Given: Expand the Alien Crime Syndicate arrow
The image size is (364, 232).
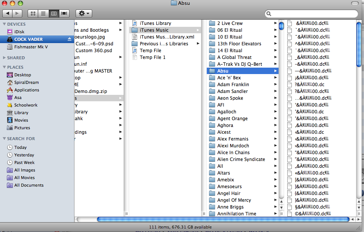Looking at the screenshot, I should coord(275,159).
